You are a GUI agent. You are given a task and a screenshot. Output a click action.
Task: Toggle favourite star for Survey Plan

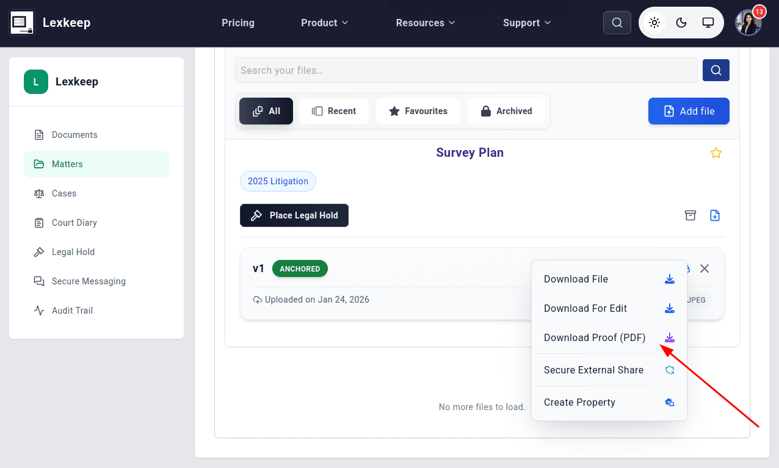[716, 153]
